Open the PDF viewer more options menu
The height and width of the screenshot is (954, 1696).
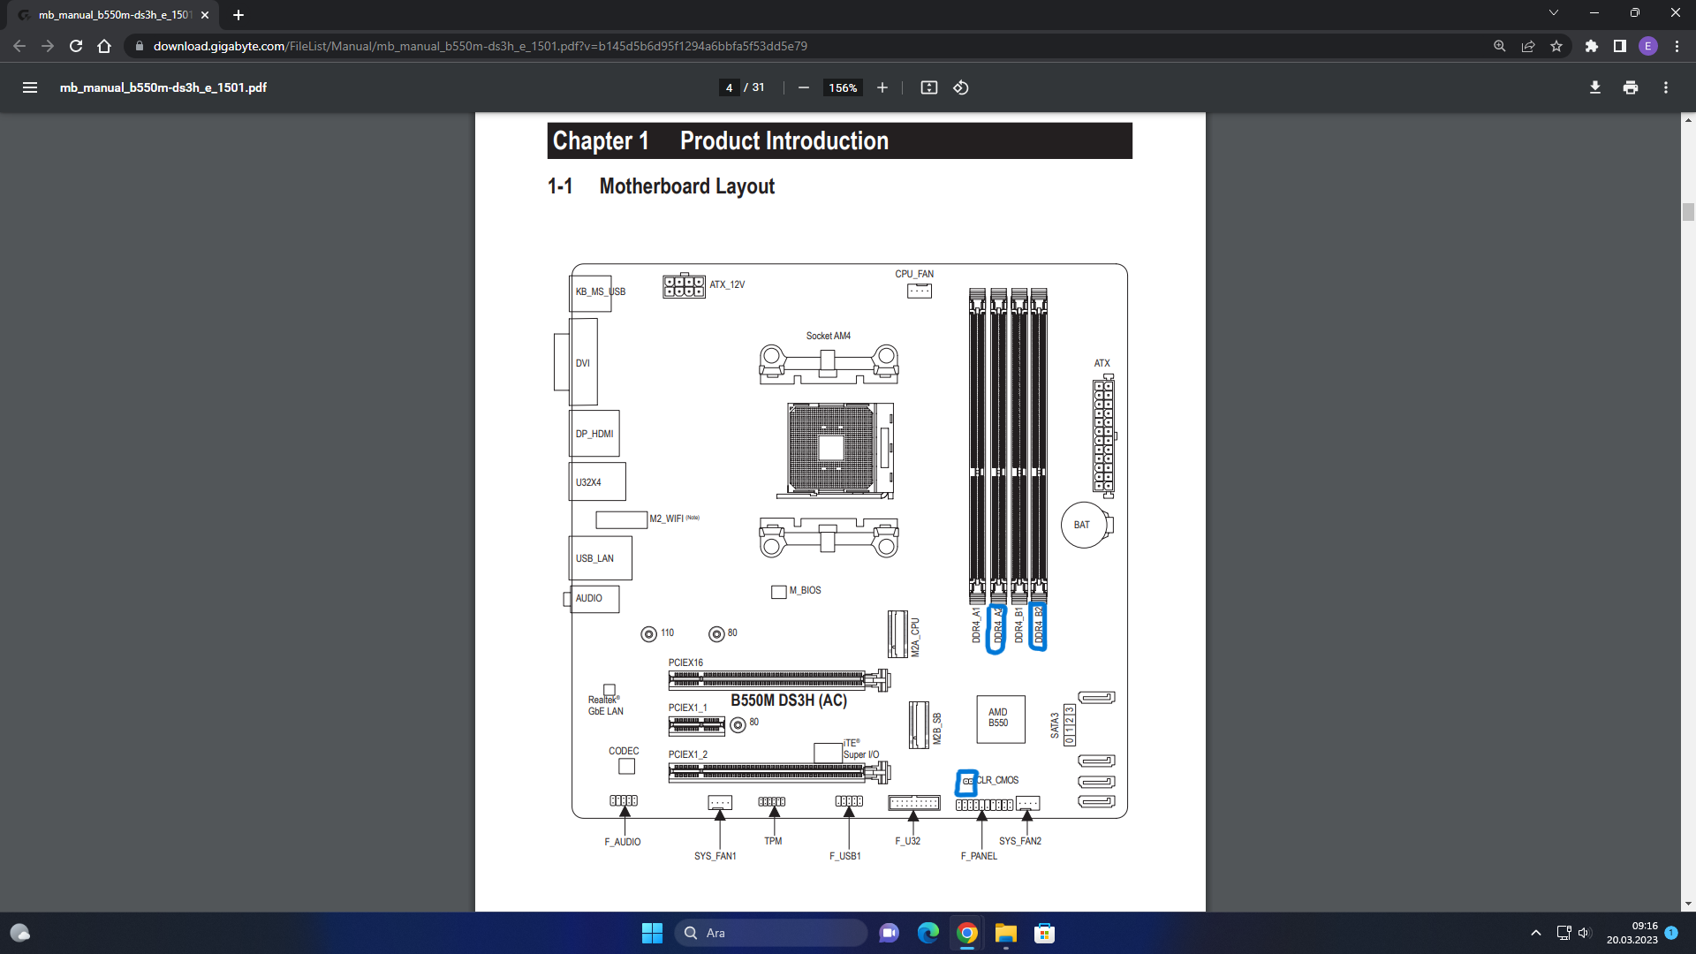click(1666, 87)
